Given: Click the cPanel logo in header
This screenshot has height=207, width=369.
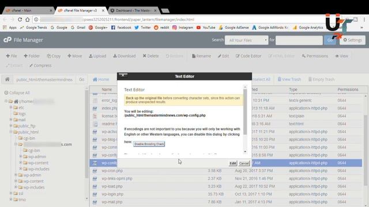Looking at the screenshot, I should click(7, 40).
